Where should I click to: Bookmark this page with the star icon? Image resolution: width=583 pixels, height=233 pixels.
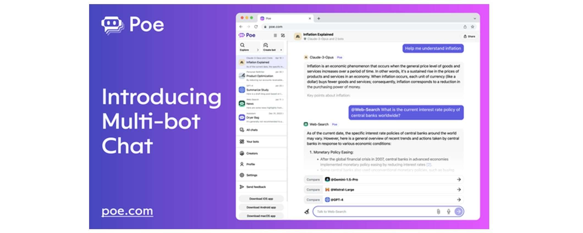coord(472,27)
